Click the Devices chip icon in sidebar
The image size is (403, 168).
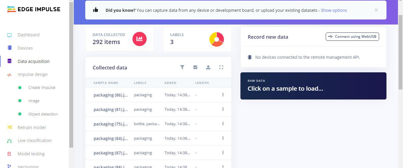click(x=9, y=48)
